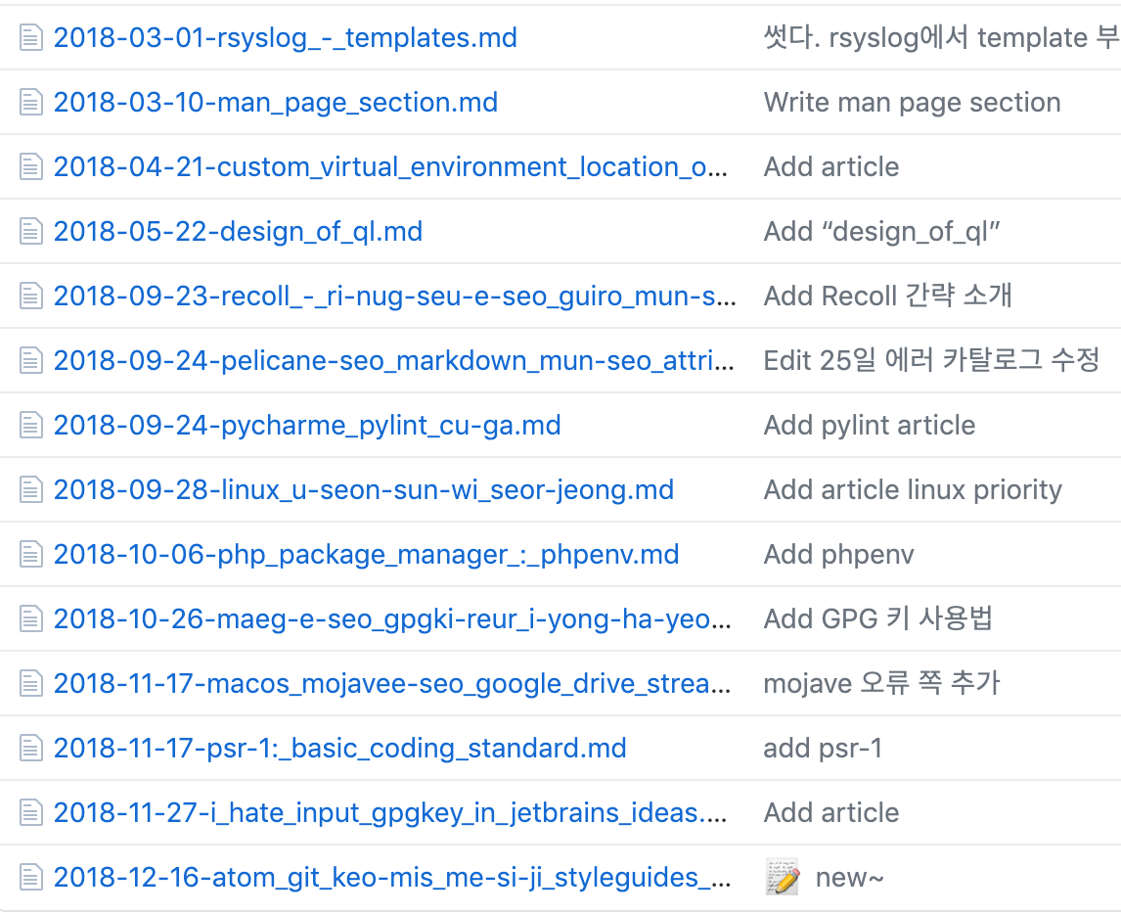Click file icon beside rsyslog templates file
The height and width of the screenshot is (914, 1121).
pos(30,38)
